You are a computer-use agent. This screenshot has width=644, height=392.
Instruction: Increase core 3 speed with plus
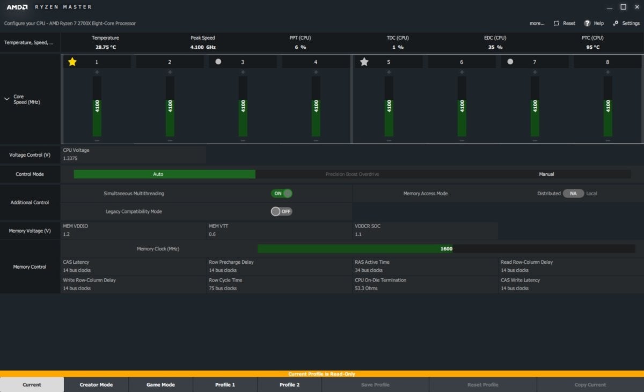tap(243, 72)
